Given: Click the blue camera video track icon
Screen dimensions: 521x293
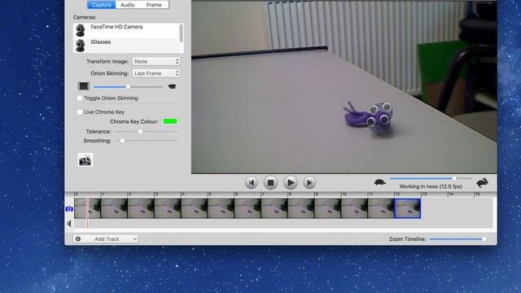Looking at the screenshot, I should pyautogui.click(x=69, y=209).
